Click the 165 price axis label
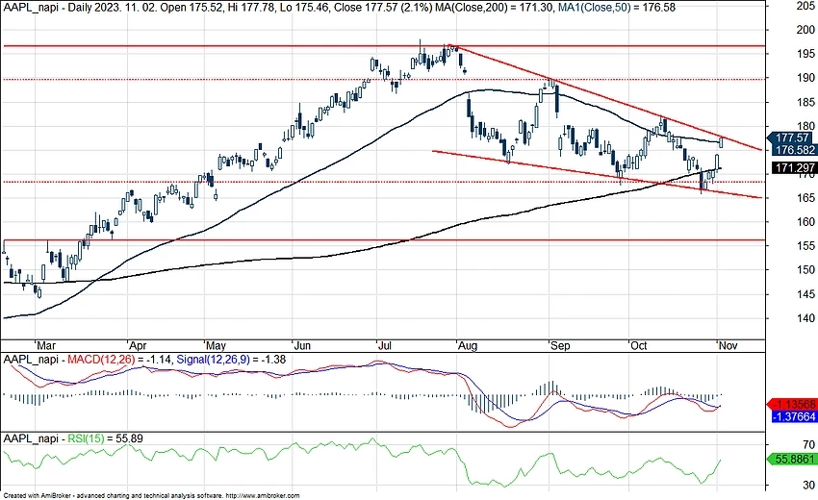818x500 pixels. click(805, 198)
